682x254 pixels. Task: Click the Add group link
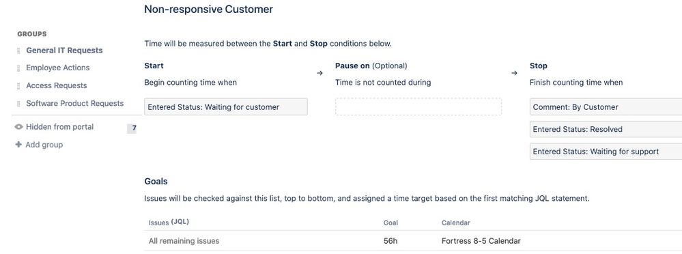[x=44, y=145]
